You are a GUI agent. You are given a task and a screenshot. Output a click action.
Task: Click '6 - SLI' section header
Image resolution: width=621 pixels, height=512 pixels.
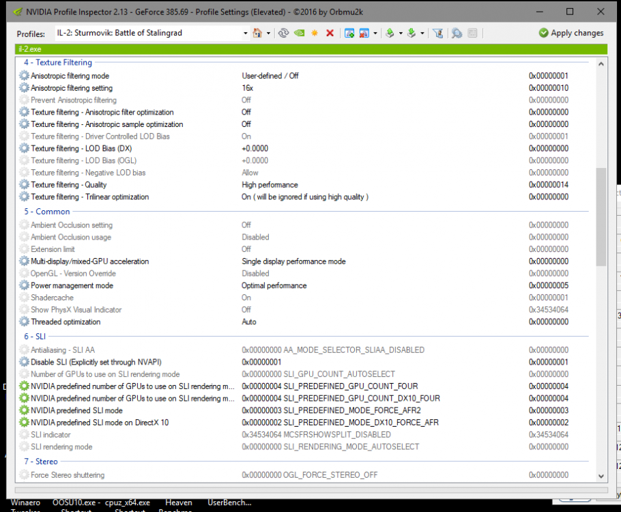[35, 337]
